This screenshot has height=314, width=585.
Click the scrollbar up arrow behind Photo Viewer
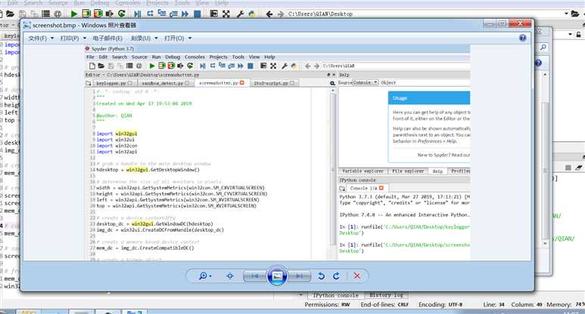pyautogui.click(x=545, y=75)
